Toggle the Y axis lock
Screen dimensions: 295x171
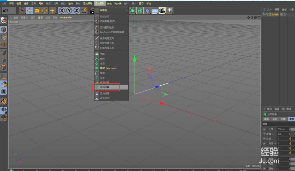click(x=69, y=11)
